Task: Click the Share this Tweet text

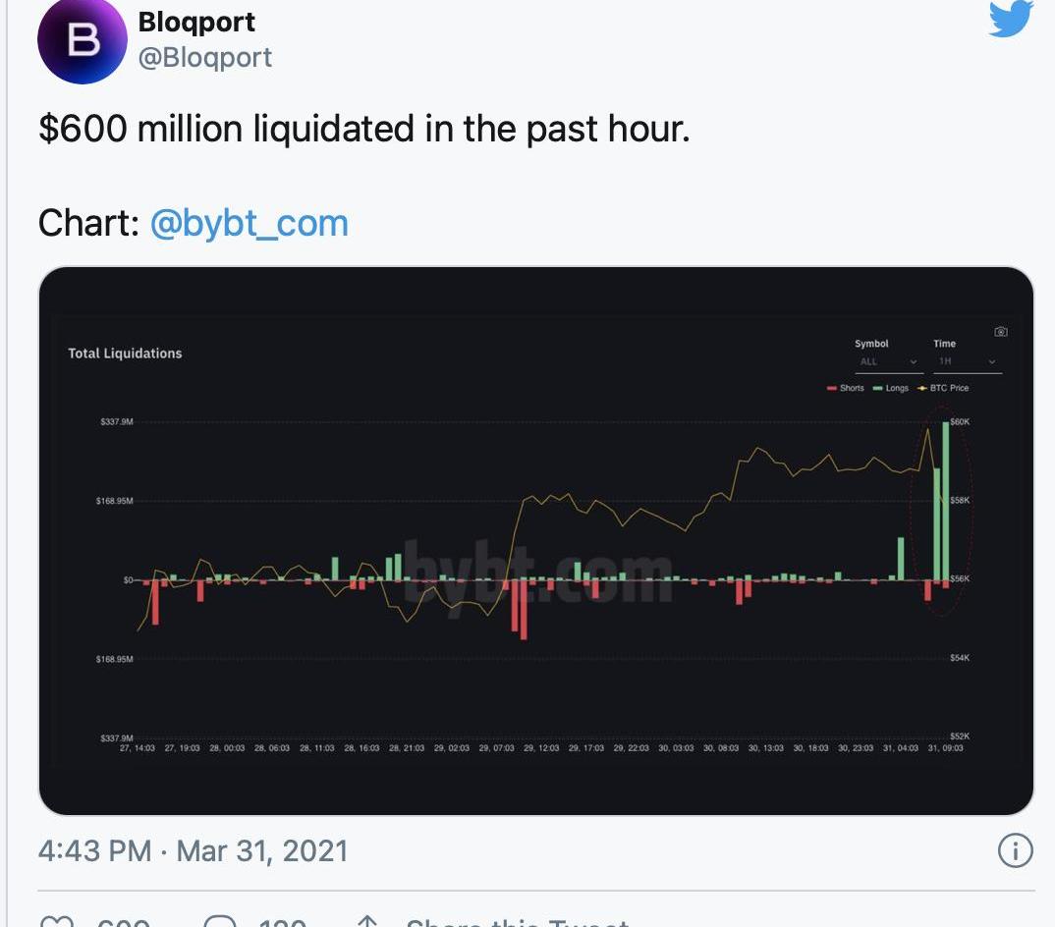Action: [517, 922]
